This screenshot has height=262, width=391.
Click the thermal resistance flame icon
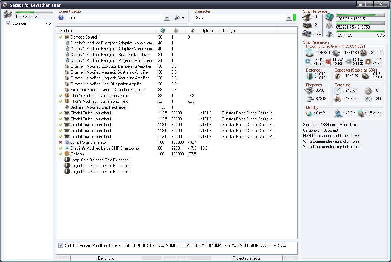pyautogui.click(x=328, y=61)
